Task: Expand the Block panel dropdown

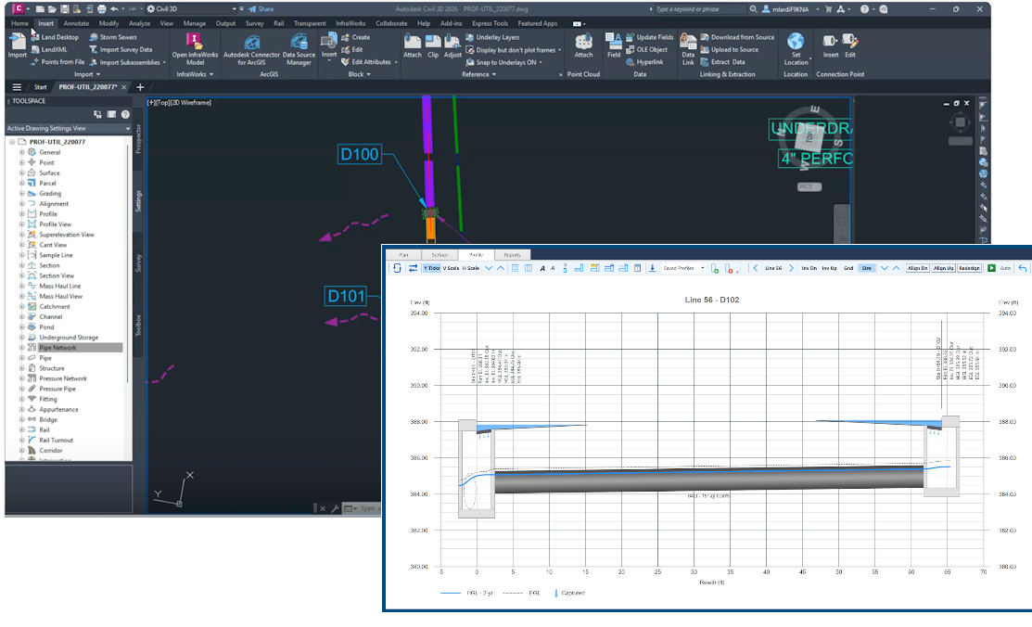Action: click(x=360, y=74)
